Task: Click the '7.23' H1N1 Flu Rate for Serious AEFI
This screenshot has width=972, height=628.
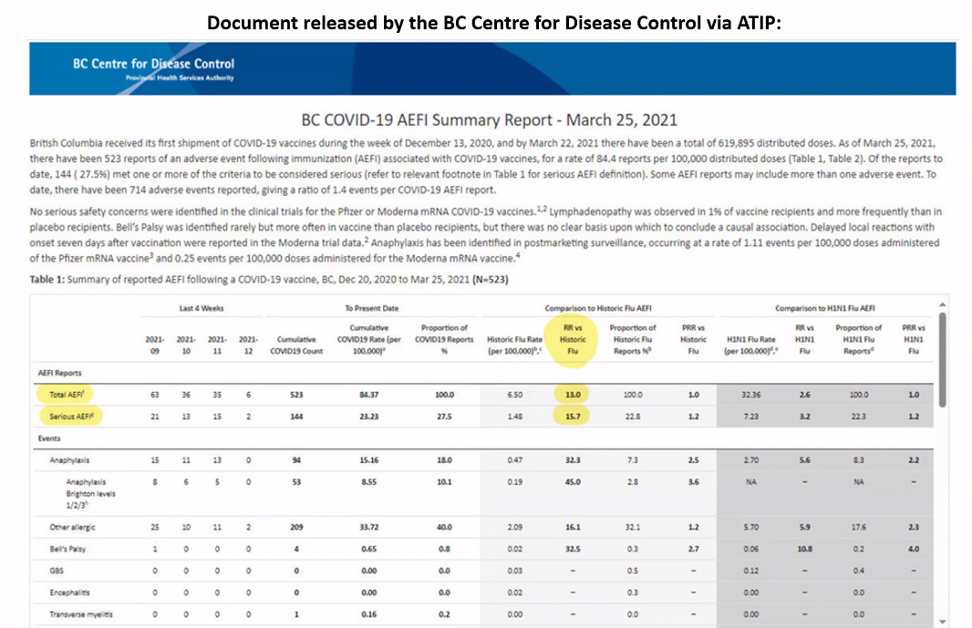Action: coord(751,416)
